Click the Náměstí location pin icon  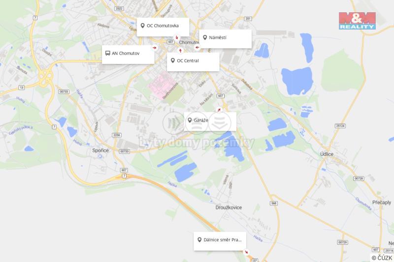coord(205,38)
